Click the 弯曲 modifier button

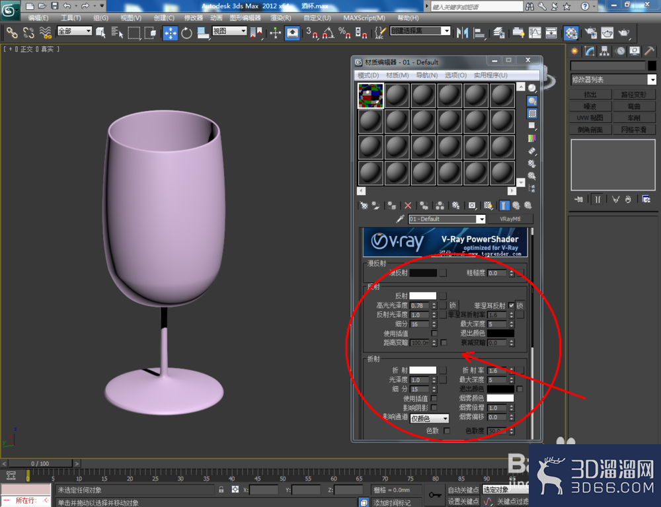click(x=634, y=106)
